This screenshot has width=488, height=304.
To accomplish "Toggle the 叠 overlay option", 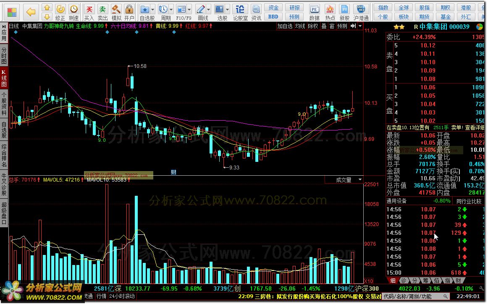I will click(x=324, y=26).
